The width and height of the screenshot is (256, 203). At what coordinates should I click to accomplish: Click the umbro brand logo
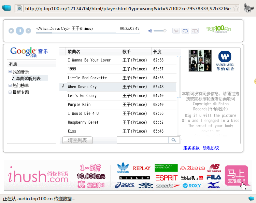click(x=146, y=186)
